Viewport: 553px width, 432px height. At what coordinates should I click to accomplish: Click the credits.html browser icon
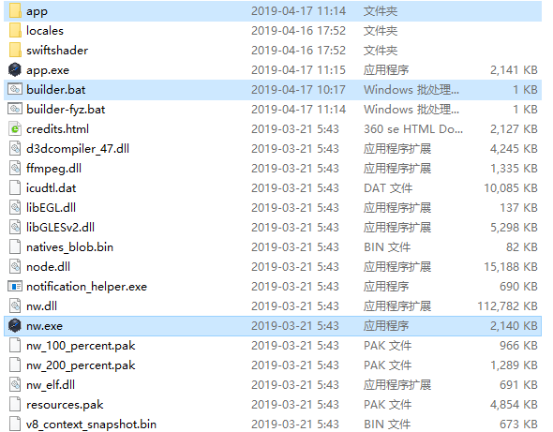15,128
